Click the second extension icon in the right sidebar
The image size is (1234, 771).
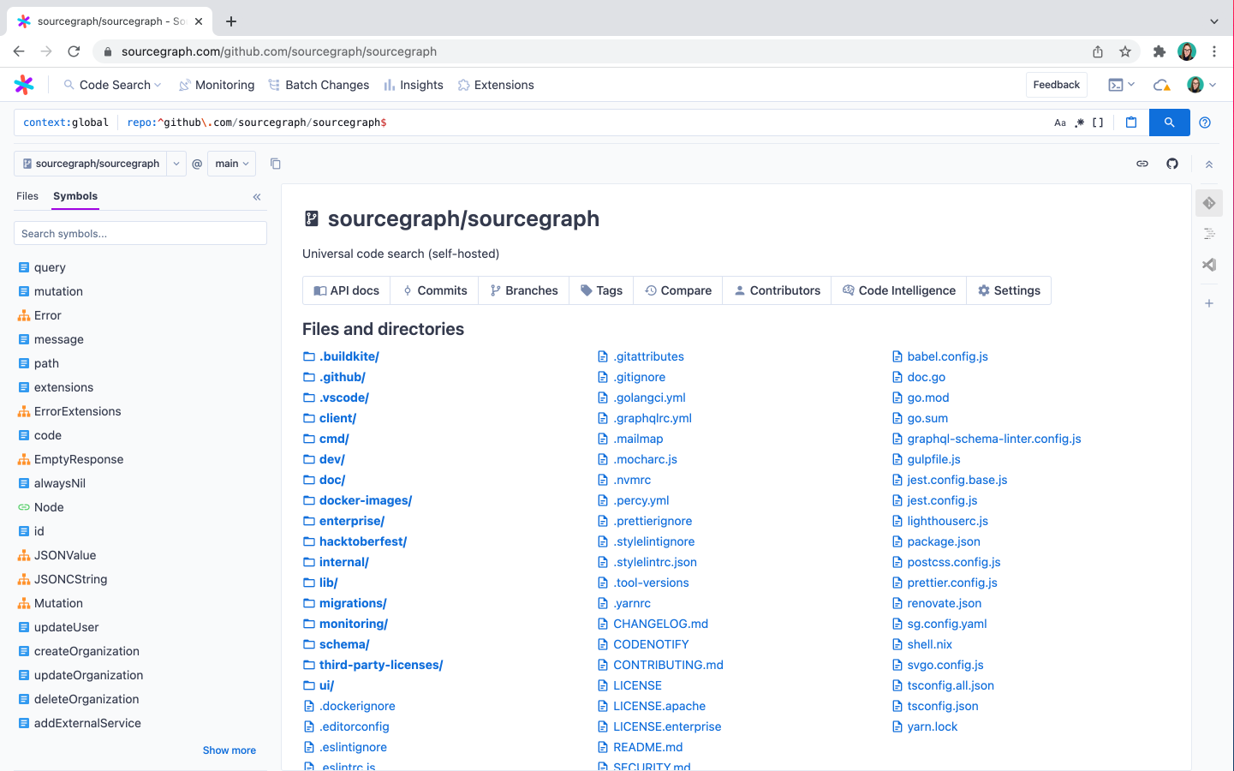pos(1209,234)
